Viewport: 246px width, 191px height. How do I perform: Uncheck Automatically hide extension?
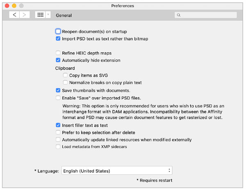click(58, 60)
